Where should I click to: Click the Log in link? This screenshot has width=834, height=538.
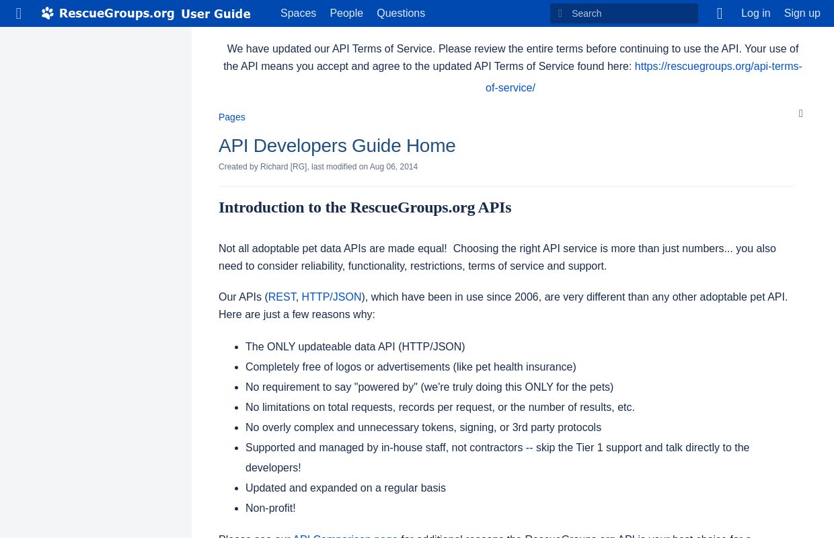coord(755,13)
